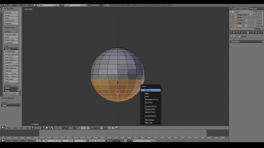Open the Merge dropdown in tool shelf

[x=11, y=91]
